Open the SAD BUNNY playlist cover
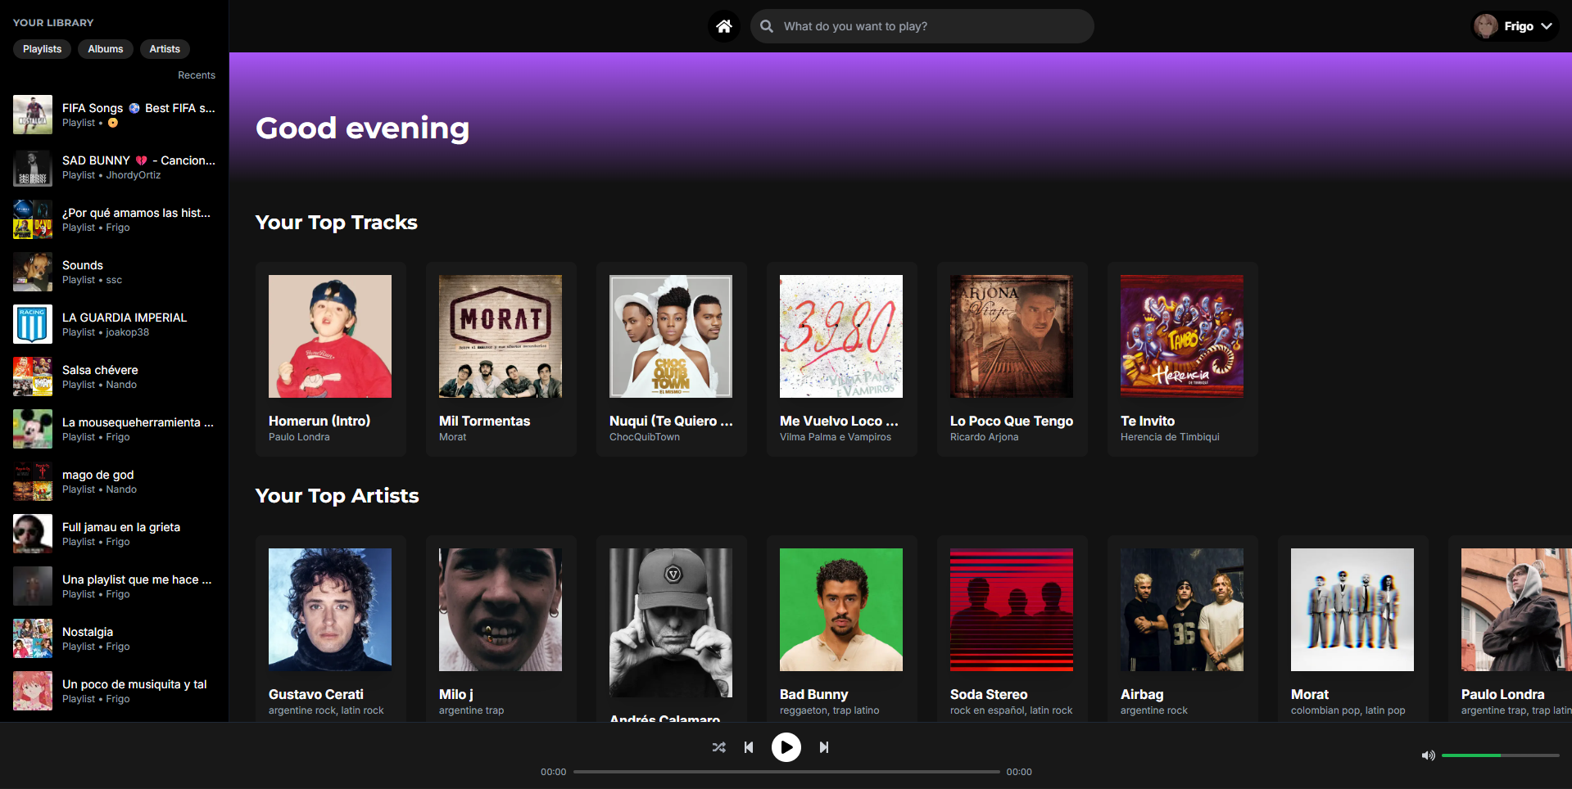 point(33,167)
